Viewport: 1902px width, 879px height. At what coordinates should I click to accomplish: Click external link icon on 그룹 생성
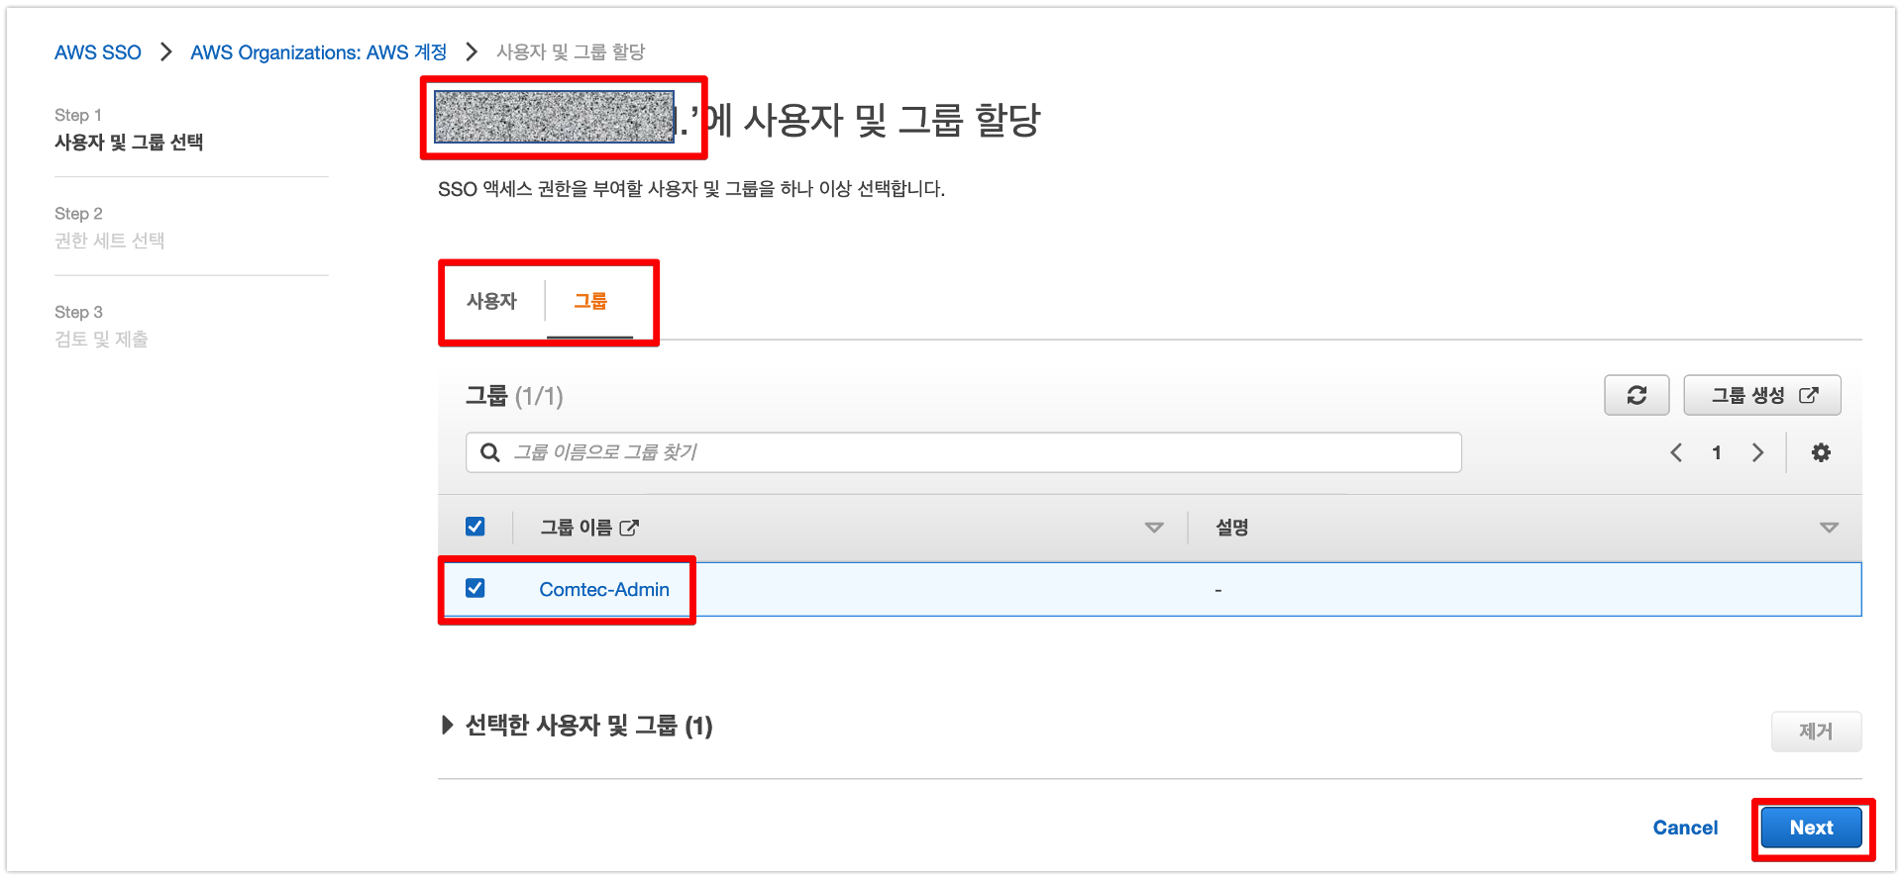[1809, 395]
